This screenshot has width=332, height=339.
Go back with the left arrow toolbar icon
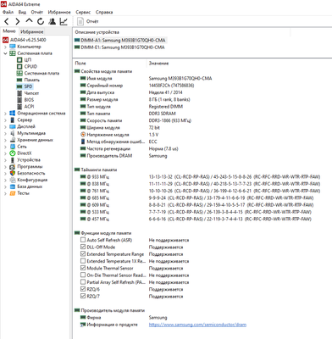coord(7,21)
